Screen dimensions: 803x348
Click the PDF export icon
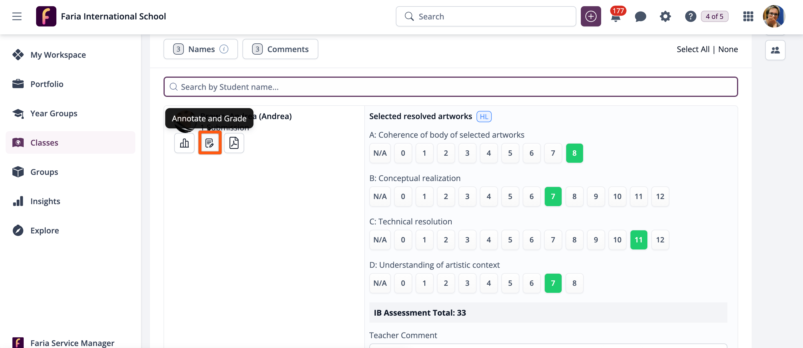(234, 143)
